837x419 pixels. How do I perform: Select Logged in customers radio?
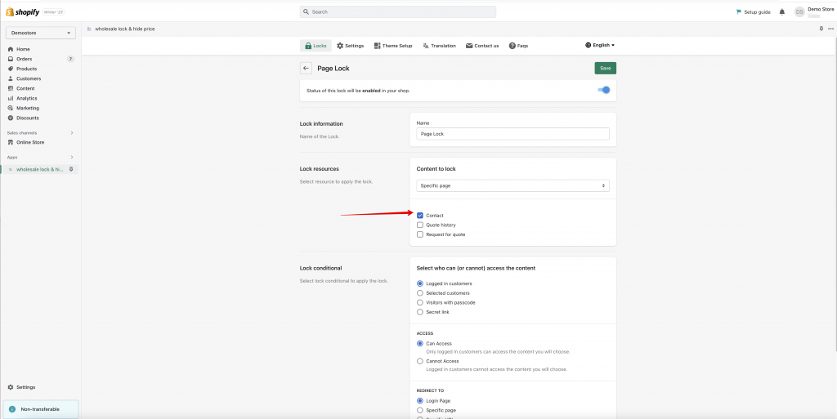click(420, 283)
